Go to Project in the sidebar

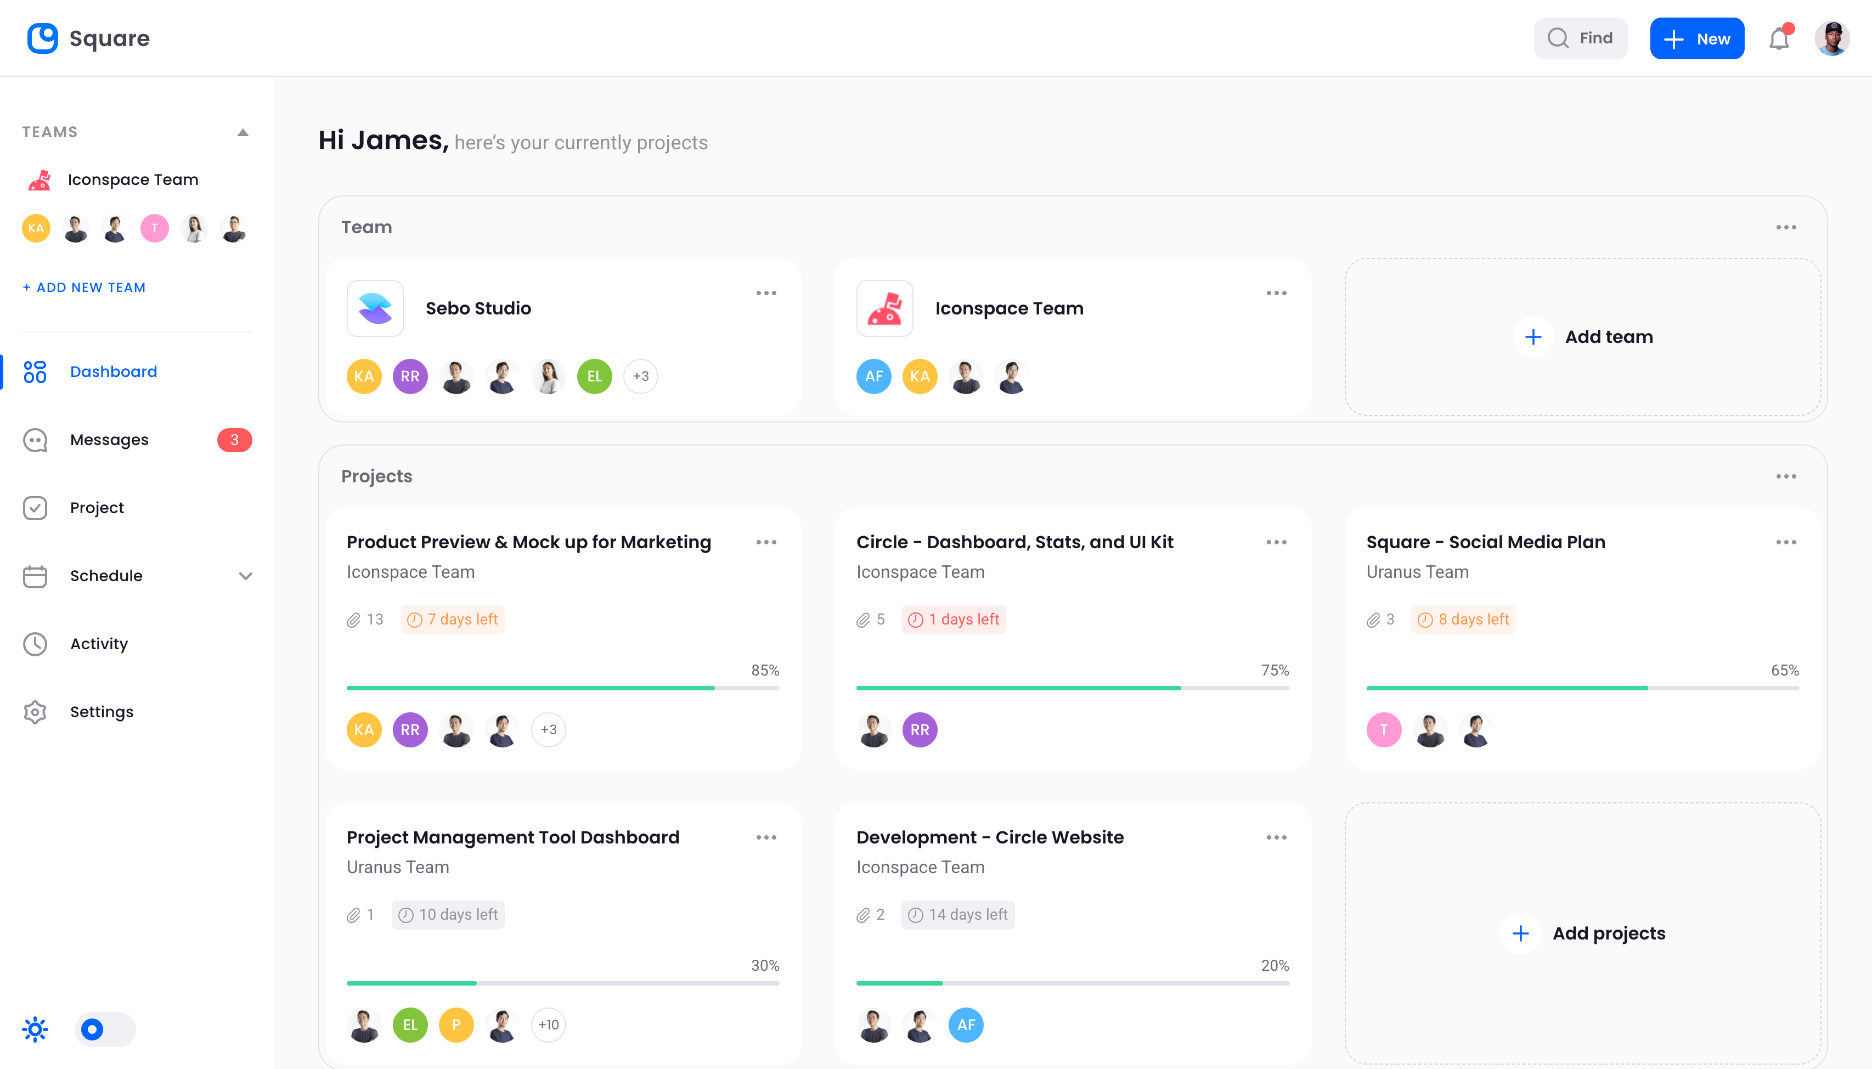click(97, 508)
